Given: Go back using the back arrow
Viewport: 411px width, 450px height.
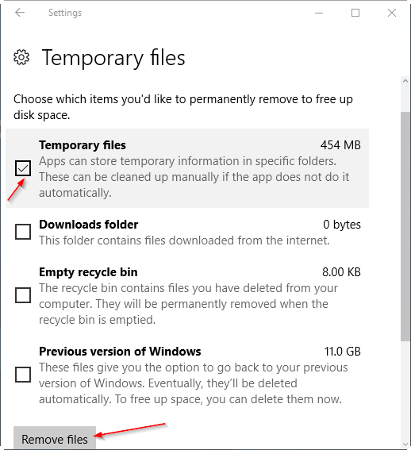Looking at the screenshot, I should coord(20,13).
